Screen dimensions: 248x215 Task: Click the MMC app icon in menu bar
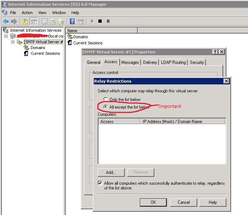click(5, 13)
